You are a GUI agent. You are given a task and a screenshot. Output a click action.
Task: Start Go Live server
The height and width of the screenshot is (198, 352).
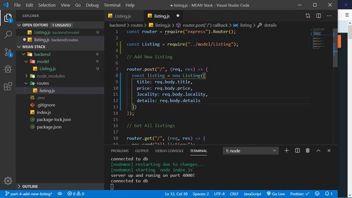pyautogui.click(x=276, y=194)
